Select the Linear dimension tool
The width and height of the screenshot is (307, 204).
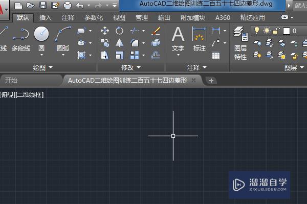click(x=216, y=31)
